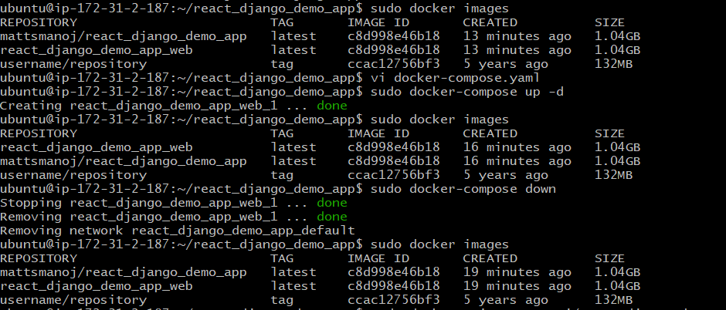Click 'react_django_demo_app_web' with 16 minutes ago

pos(97,147)
